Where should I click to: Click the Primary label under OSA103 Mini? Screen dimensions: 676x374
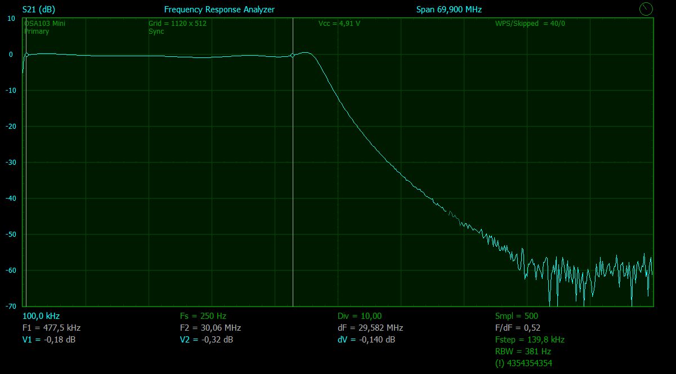click(37, 31)
